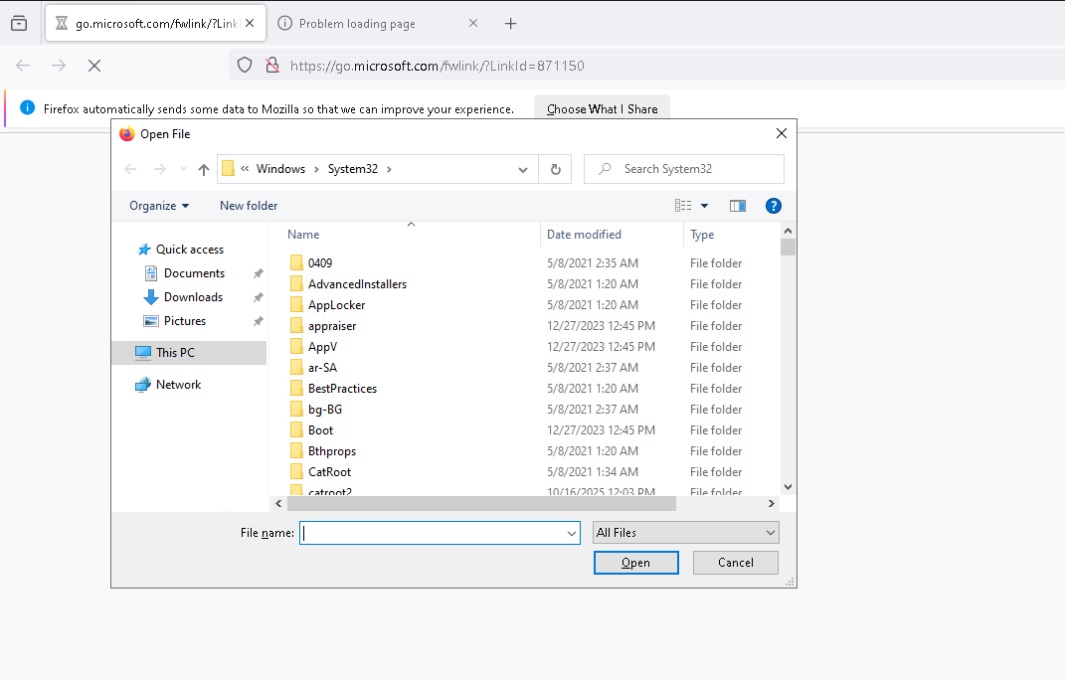Open Documents in navigation pane
1065x680 pixels.
[x=194, y=273]
